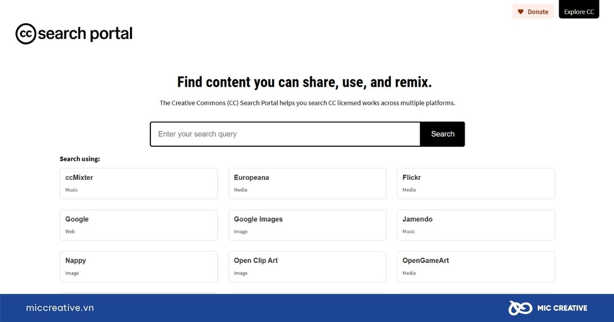Click the search query input field
This screenshot has height=322, width=614.
(x=285, y=134)
